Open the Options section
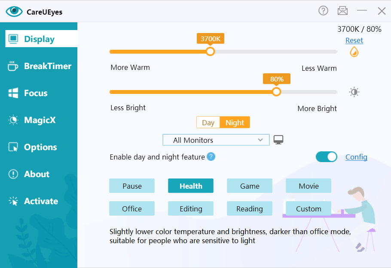The image size is (391, 268). 33,147
